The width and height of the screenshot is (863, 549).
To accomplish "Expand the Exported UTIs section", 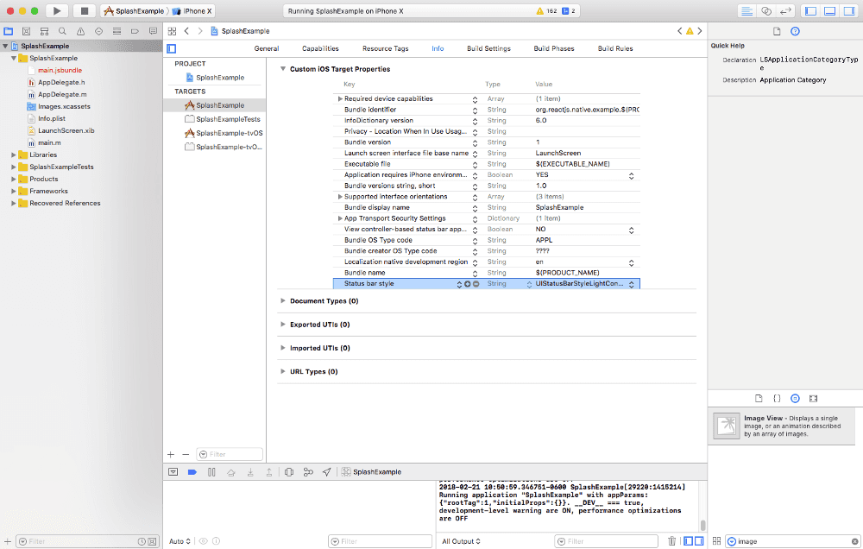I will 283,325.
